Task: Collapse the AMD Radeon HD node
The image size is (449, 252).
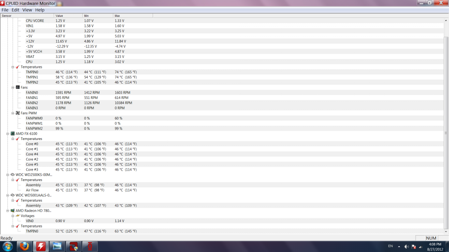Action: coord(7,211)
